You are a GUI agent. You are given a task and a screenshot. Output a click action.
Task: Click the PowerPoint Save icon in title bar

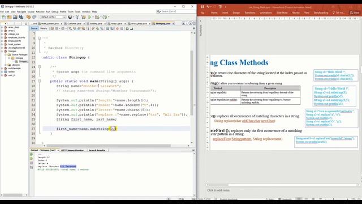(202, 7)
